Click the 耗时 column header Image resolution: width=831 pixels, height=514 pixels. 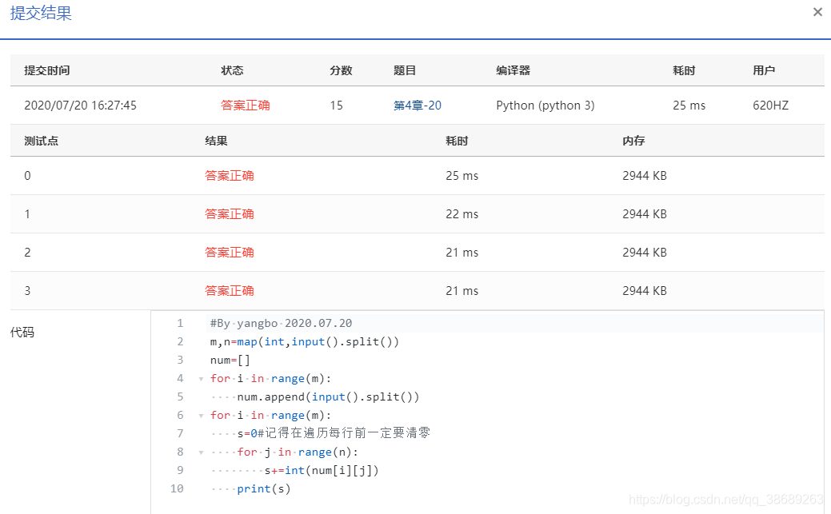point(684,70)
